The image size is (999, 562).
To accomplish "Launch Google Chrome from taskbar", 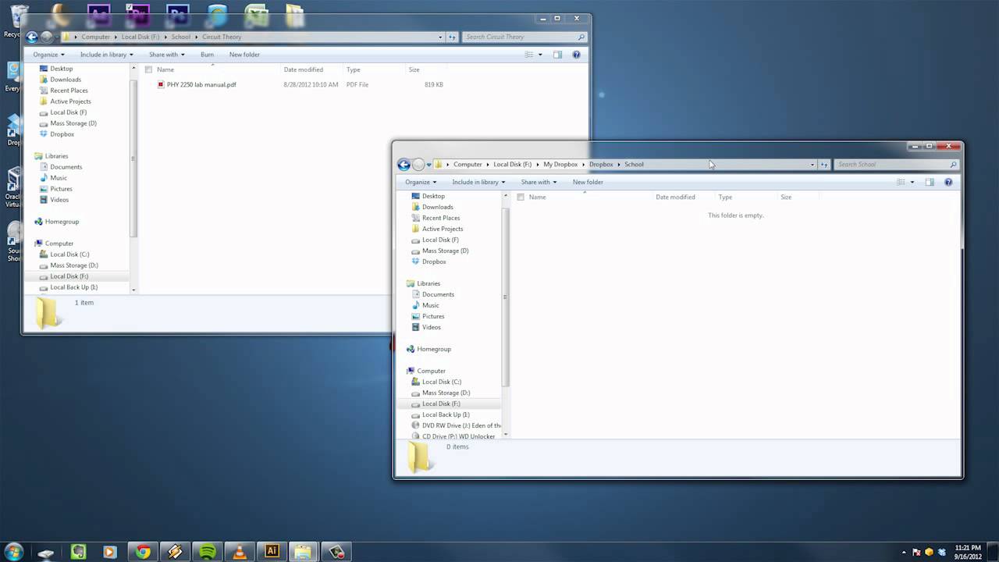I will 143,552.
